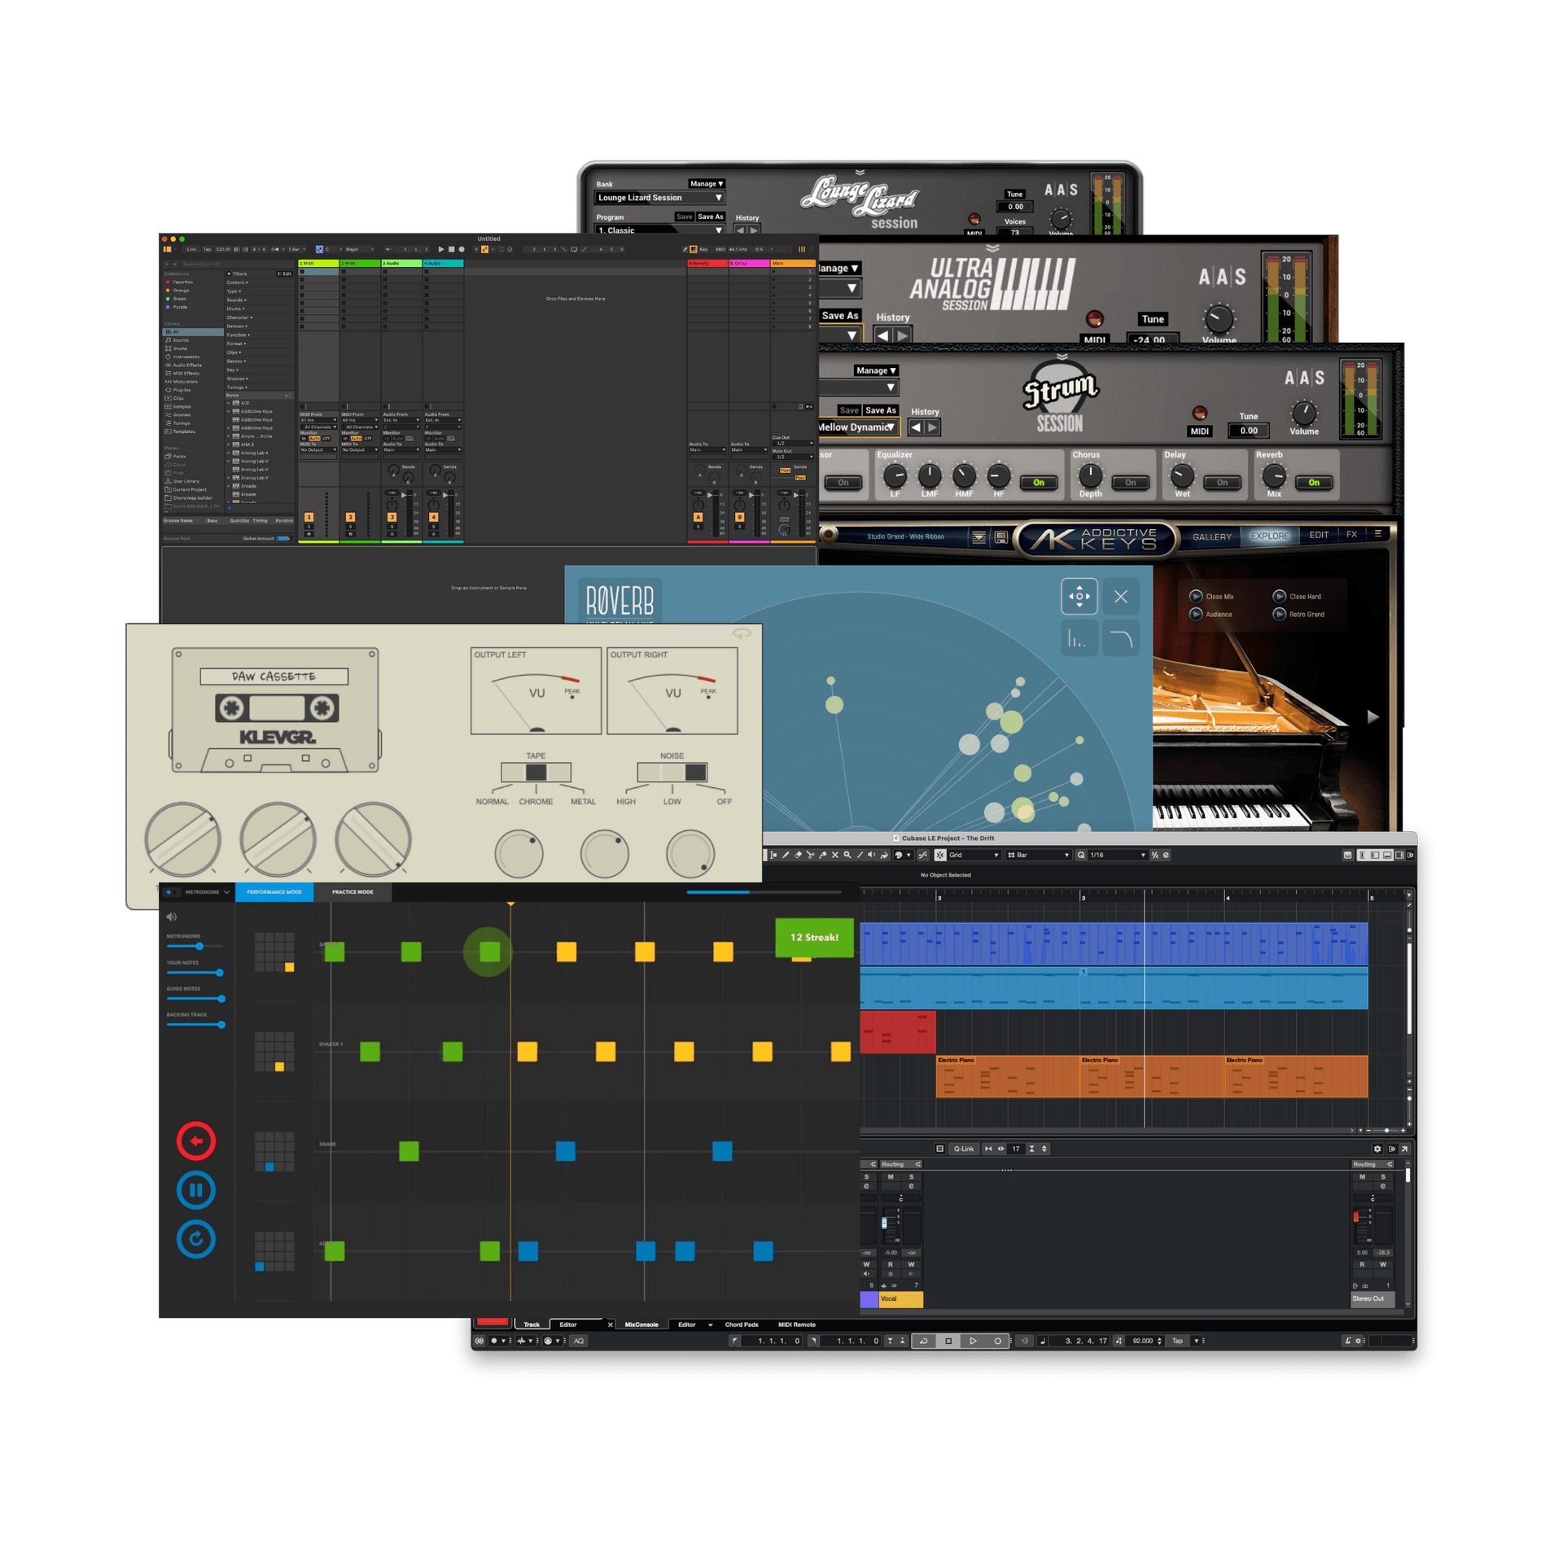Select the Draw (pencil) tool in Cubase toolbar

(786, 854)
